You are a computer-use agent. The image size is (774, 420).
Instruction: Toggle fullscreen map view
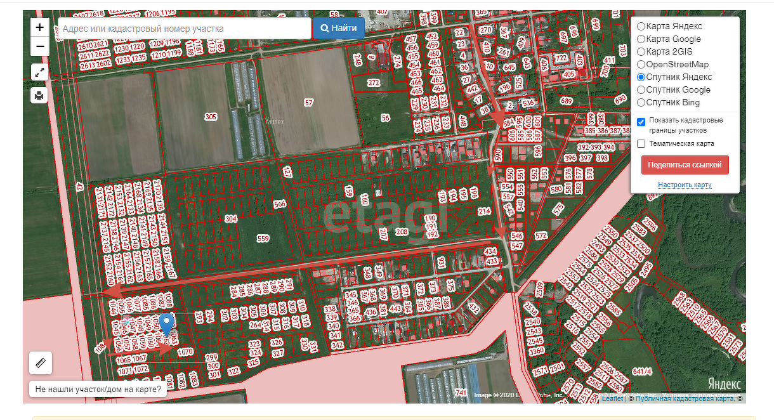pyautogui.click(x=39, y=72)
